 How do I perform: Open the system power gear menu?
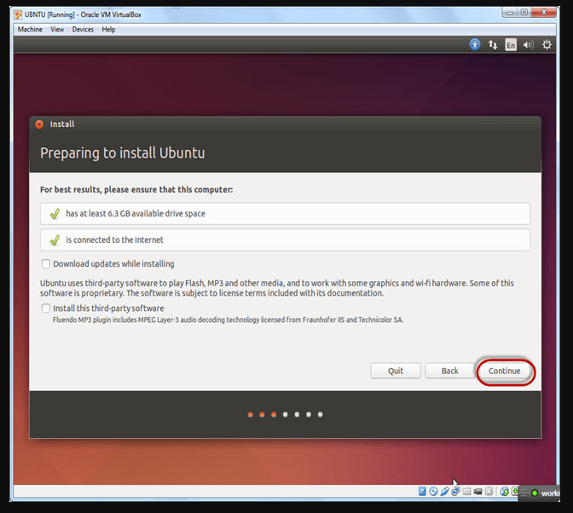tap(547, 45)
